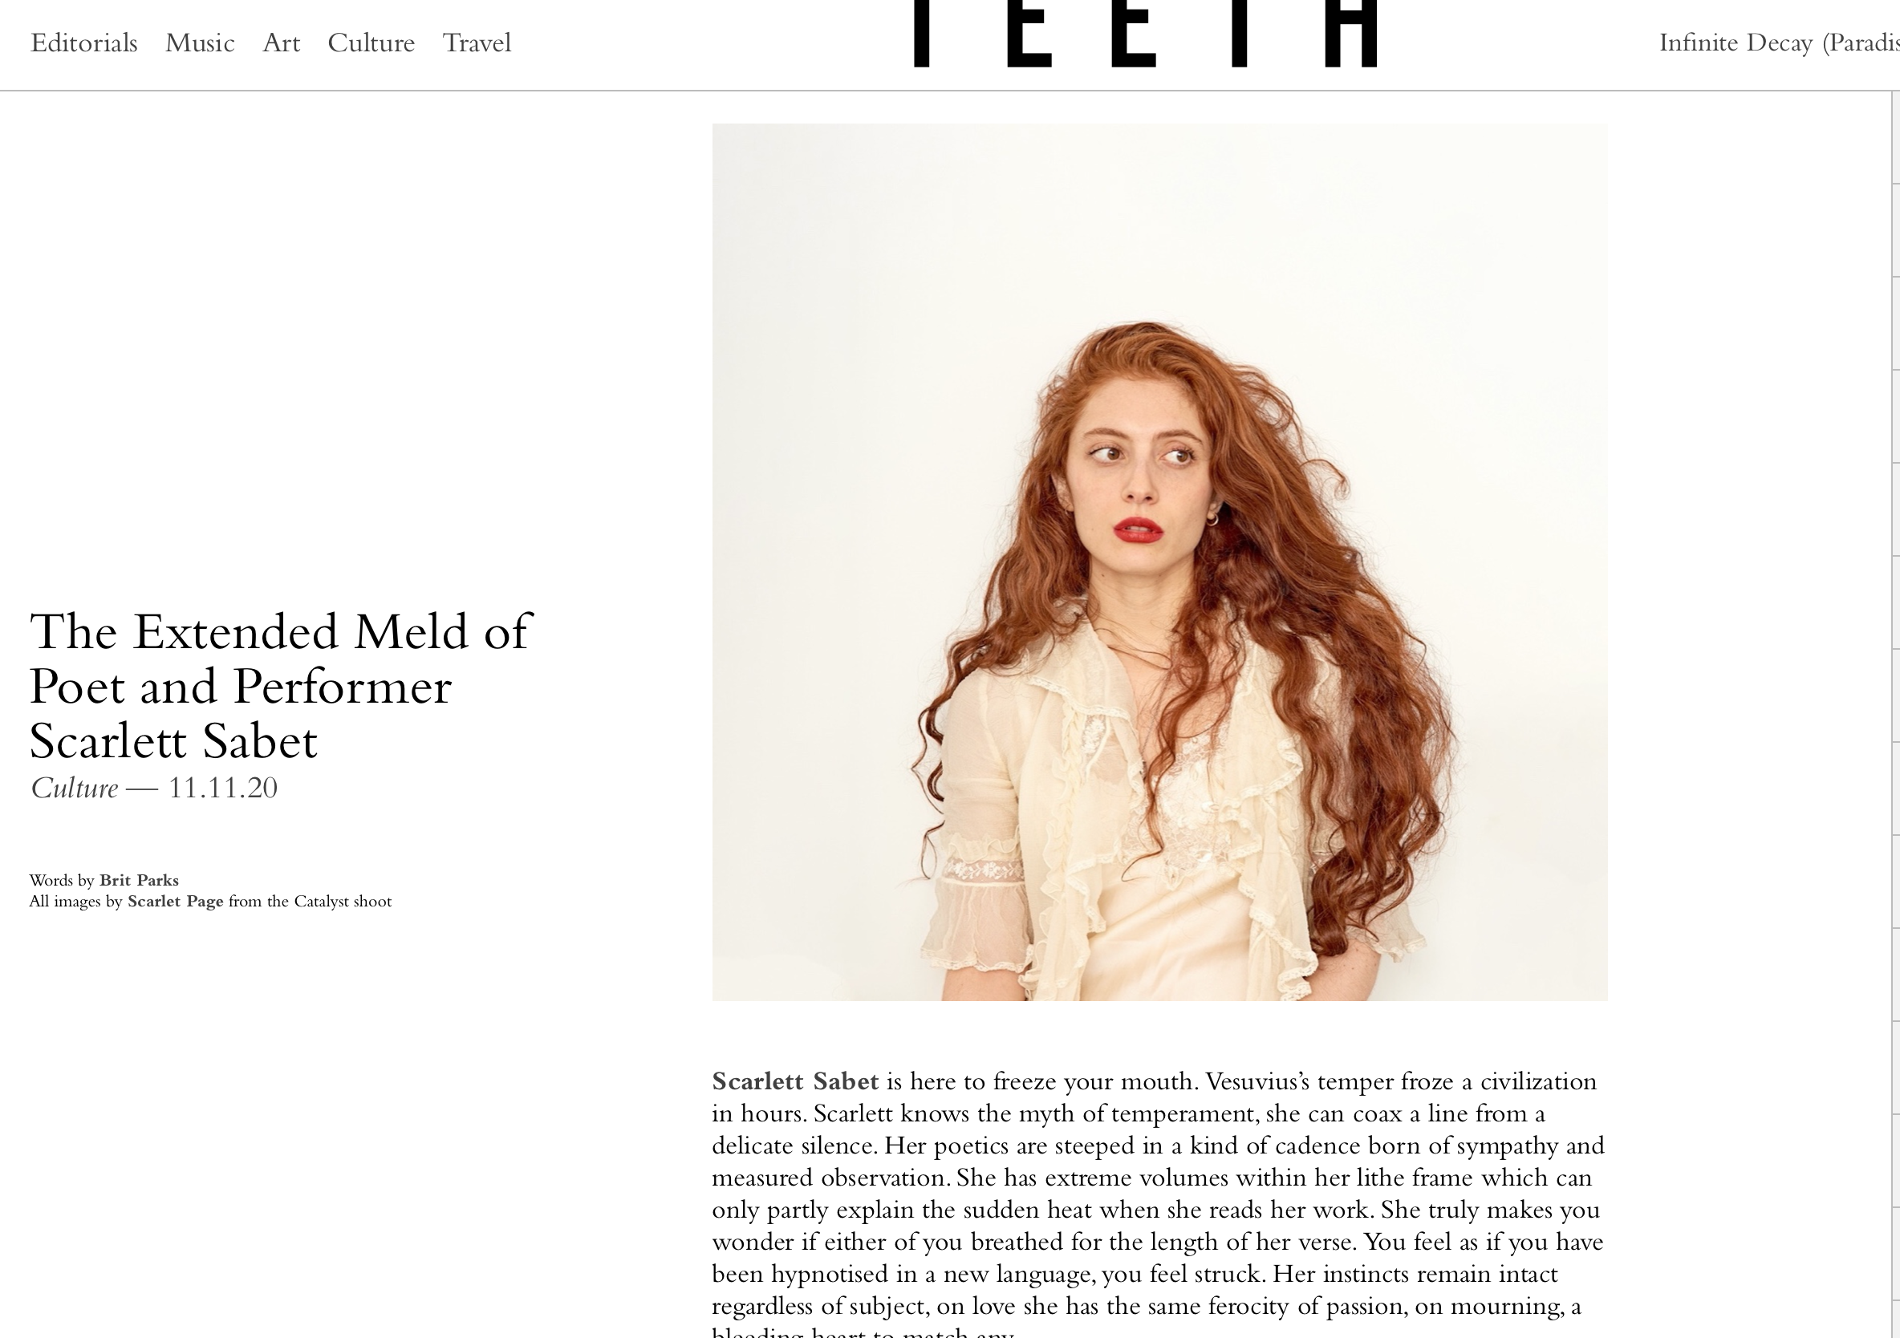Select Culture in the top navigation bar
This screenshot has height=1338, width=1900.
click(x=371, y=43)
